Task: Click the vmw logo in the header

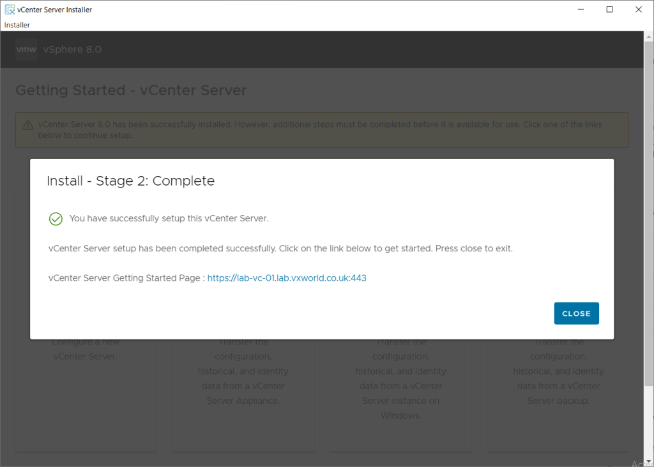Action: click(x=26, y=50)
